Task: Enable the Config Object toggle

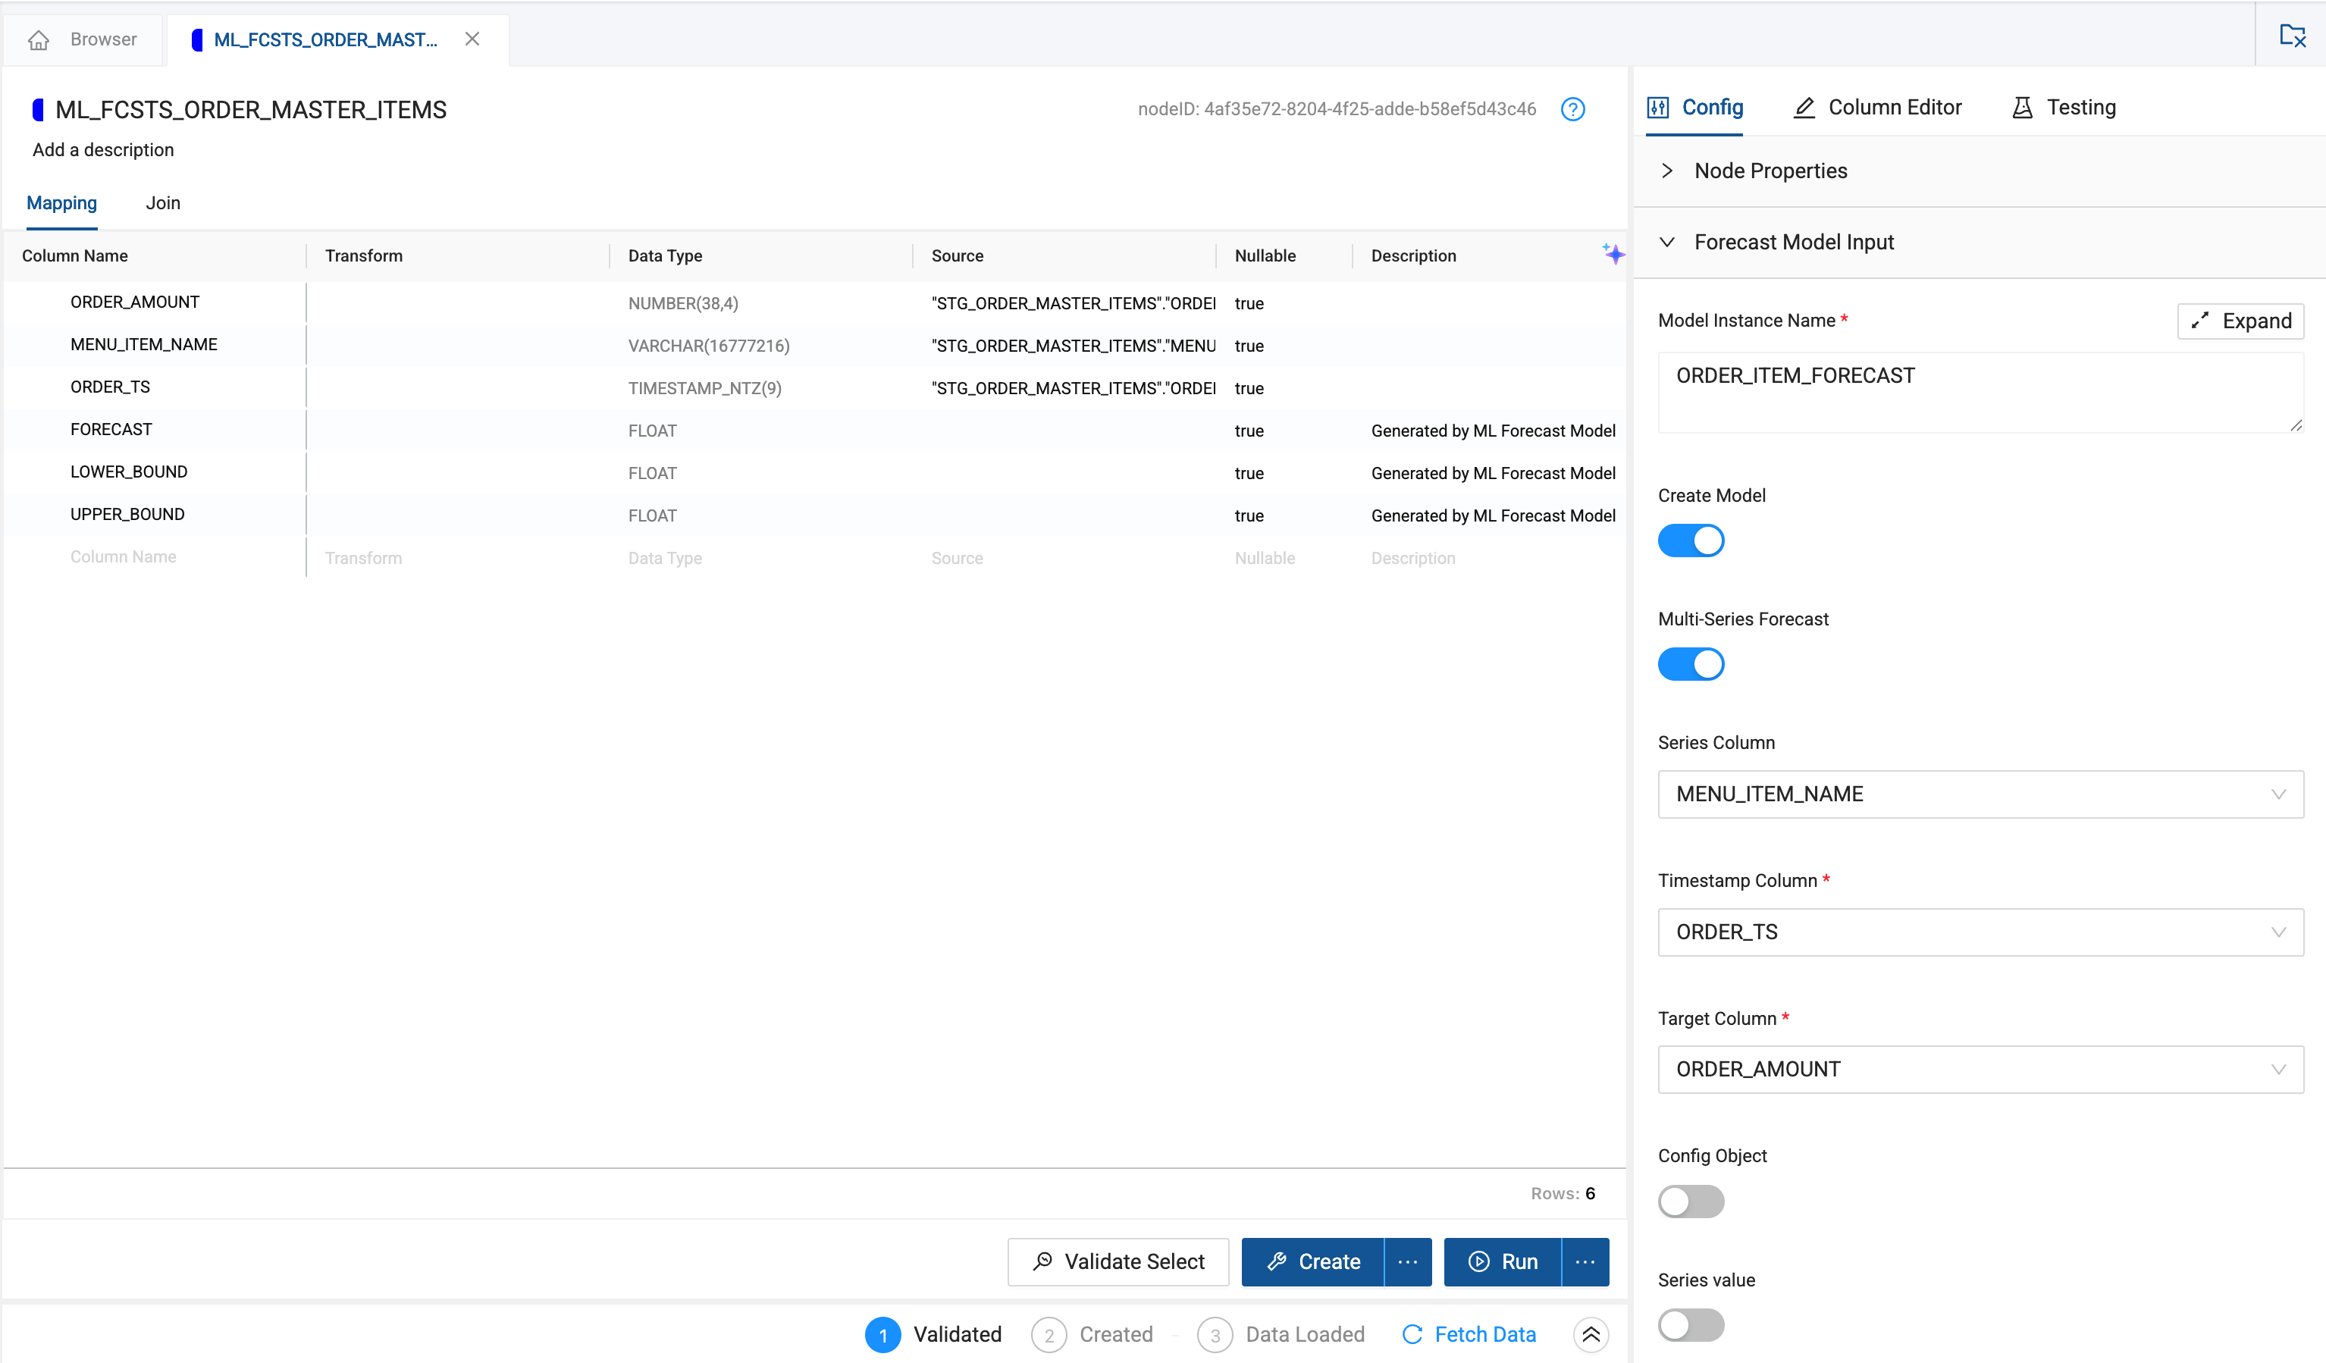Action: click(1691, 1201)
